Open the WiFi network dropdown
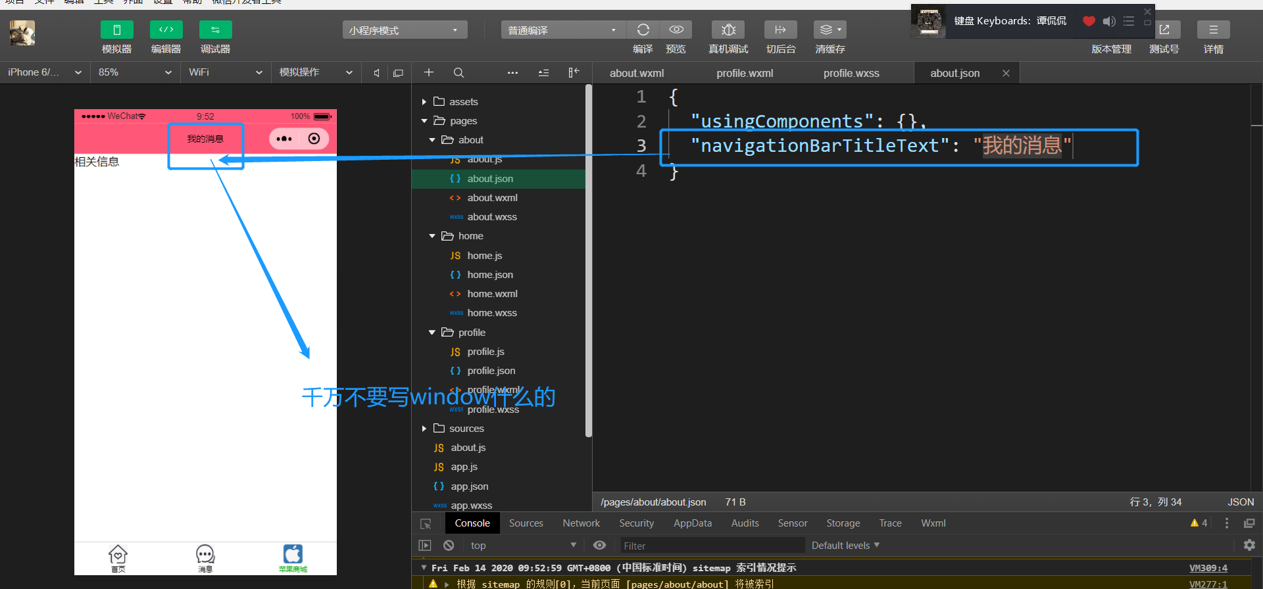The image size is (1263, 589). (x=225, y=72)
